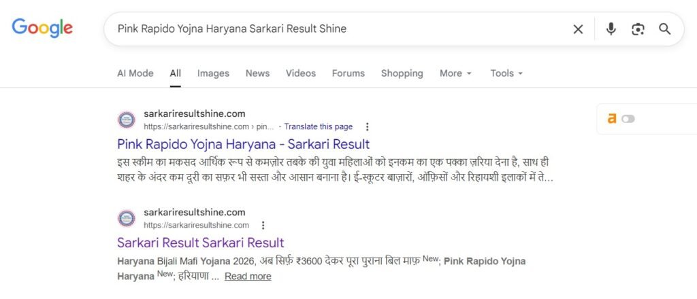Screen dimensions: 697x299
Task: Open Google Lens image search icon
Action: pos(638,29)
